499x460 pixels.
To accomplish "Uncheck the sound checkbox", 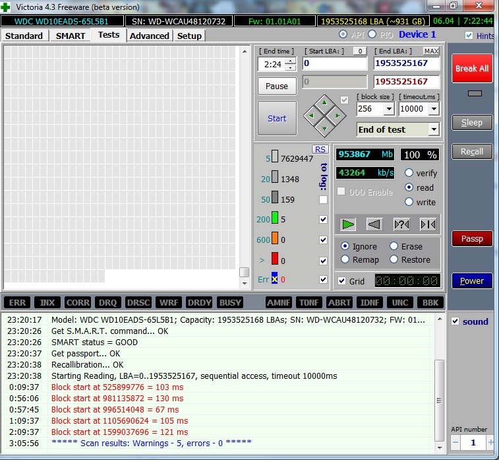I will pyautogui.click(x=455, y=321).
